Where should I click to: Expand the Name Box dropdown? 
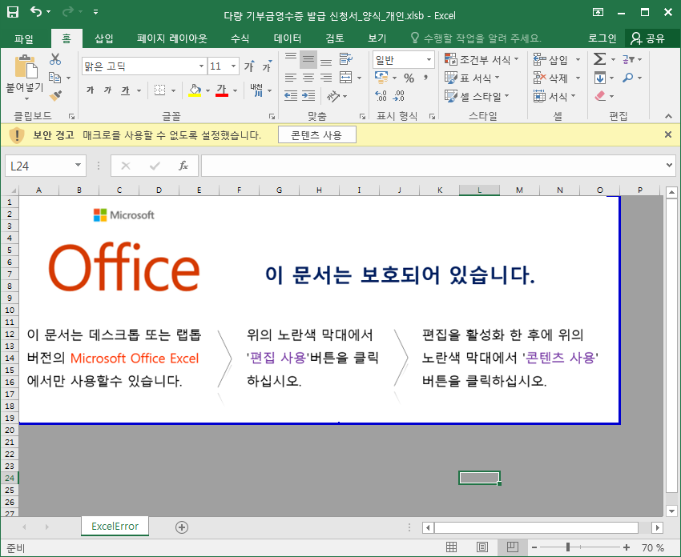point(78,166)
